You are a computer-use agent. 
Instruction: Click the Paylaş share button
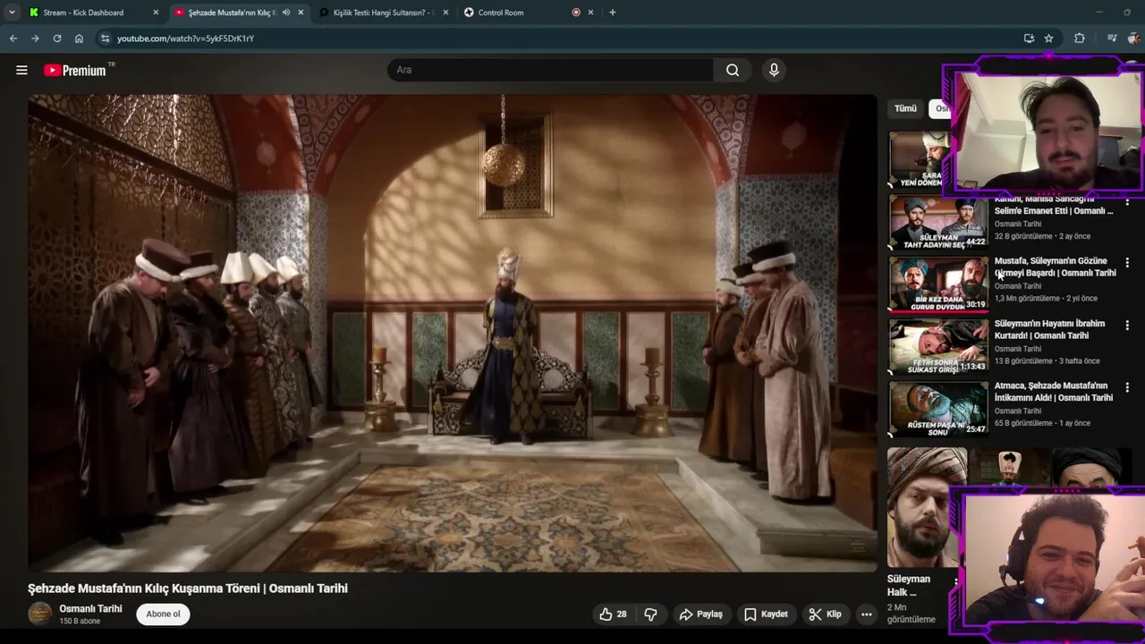700,614
